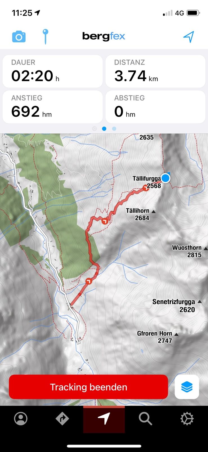
Task: Select the first stats page dot
Action: (94, 129)
